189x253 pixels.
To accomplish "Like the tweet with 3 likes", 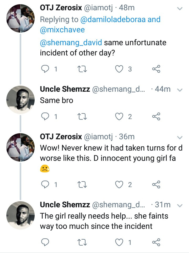I will click(120, 69).
